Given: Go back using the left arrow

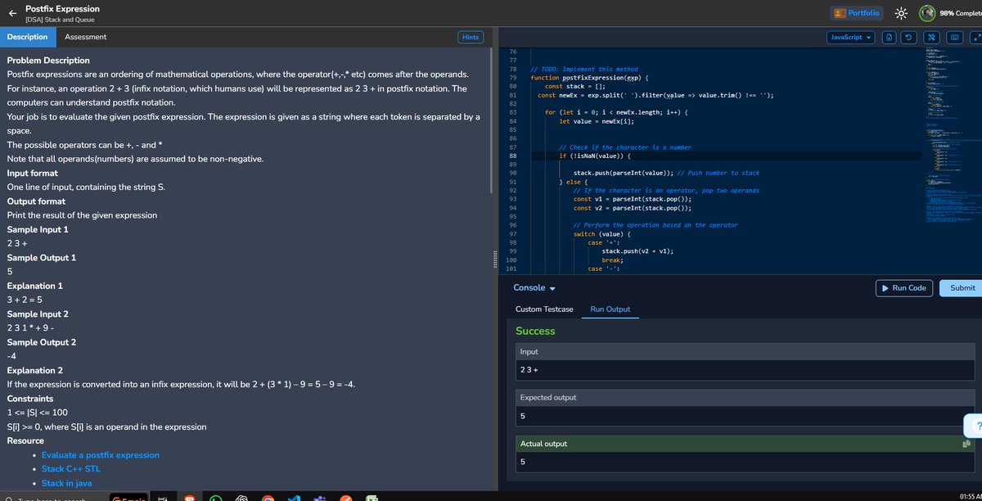Looking at the screenshot, I should (x=13, y=12).
